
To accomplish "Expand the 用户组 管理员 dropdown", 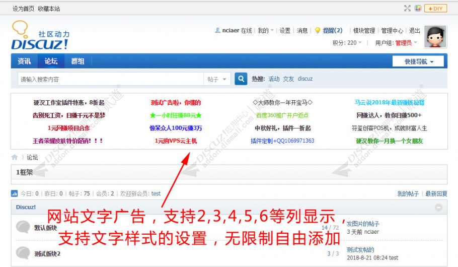I will pyautogui.click(x=396, y=43).
